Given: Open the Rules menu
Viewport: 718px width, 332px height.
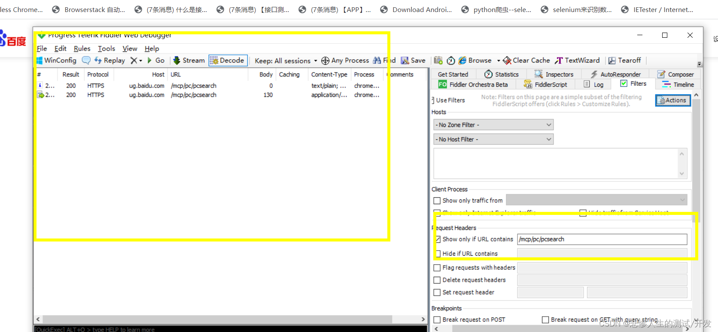Looking at the screenshot, I should coord(82,48).
